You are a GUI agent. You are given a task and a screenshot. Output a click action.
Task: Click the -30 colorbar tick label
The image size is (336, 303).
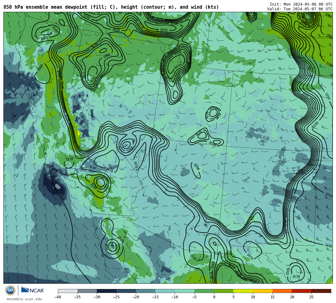tap(97, 297)
